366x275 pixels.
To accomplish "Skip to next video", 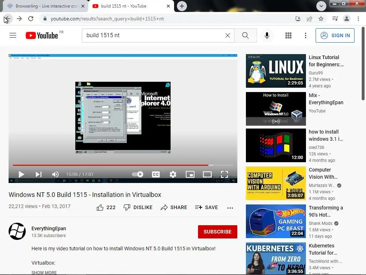I will click(39, 174).
